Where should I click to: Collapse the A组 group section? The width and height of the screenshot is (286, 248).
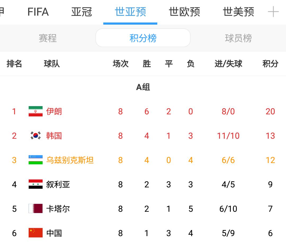coord(143,87)
